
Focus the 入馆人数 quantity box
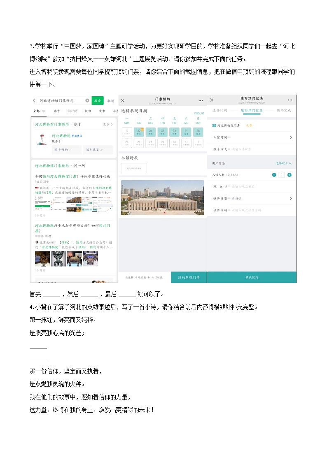tap(282, 175)
